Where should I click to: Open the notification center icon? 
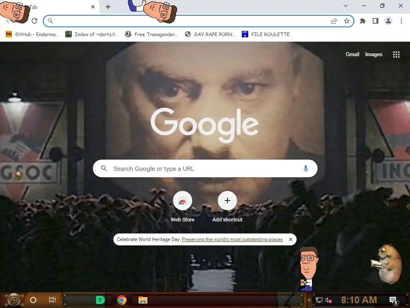tap(393, 300)
